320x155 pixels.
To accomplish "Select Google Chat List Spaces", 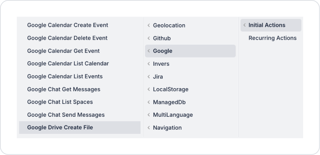I will (80, 102).
